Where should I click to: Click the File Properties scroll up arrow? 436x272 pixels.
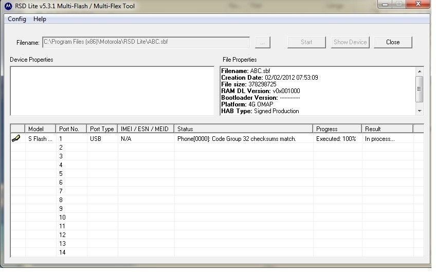tap(420, 71)
